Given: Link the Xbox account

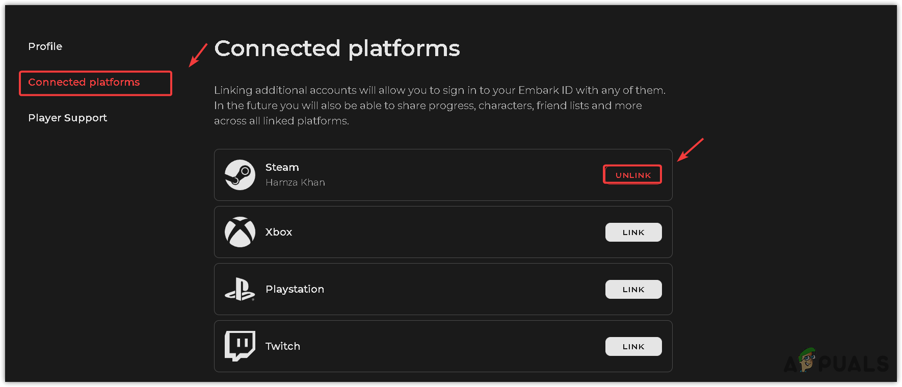Looking at the screenshot, I should (633, 233).
